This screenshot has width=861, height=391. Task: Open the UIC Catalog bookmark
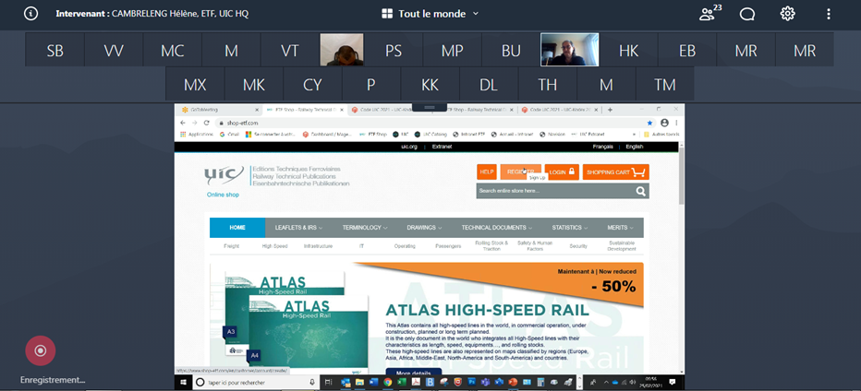coord(430,134)
